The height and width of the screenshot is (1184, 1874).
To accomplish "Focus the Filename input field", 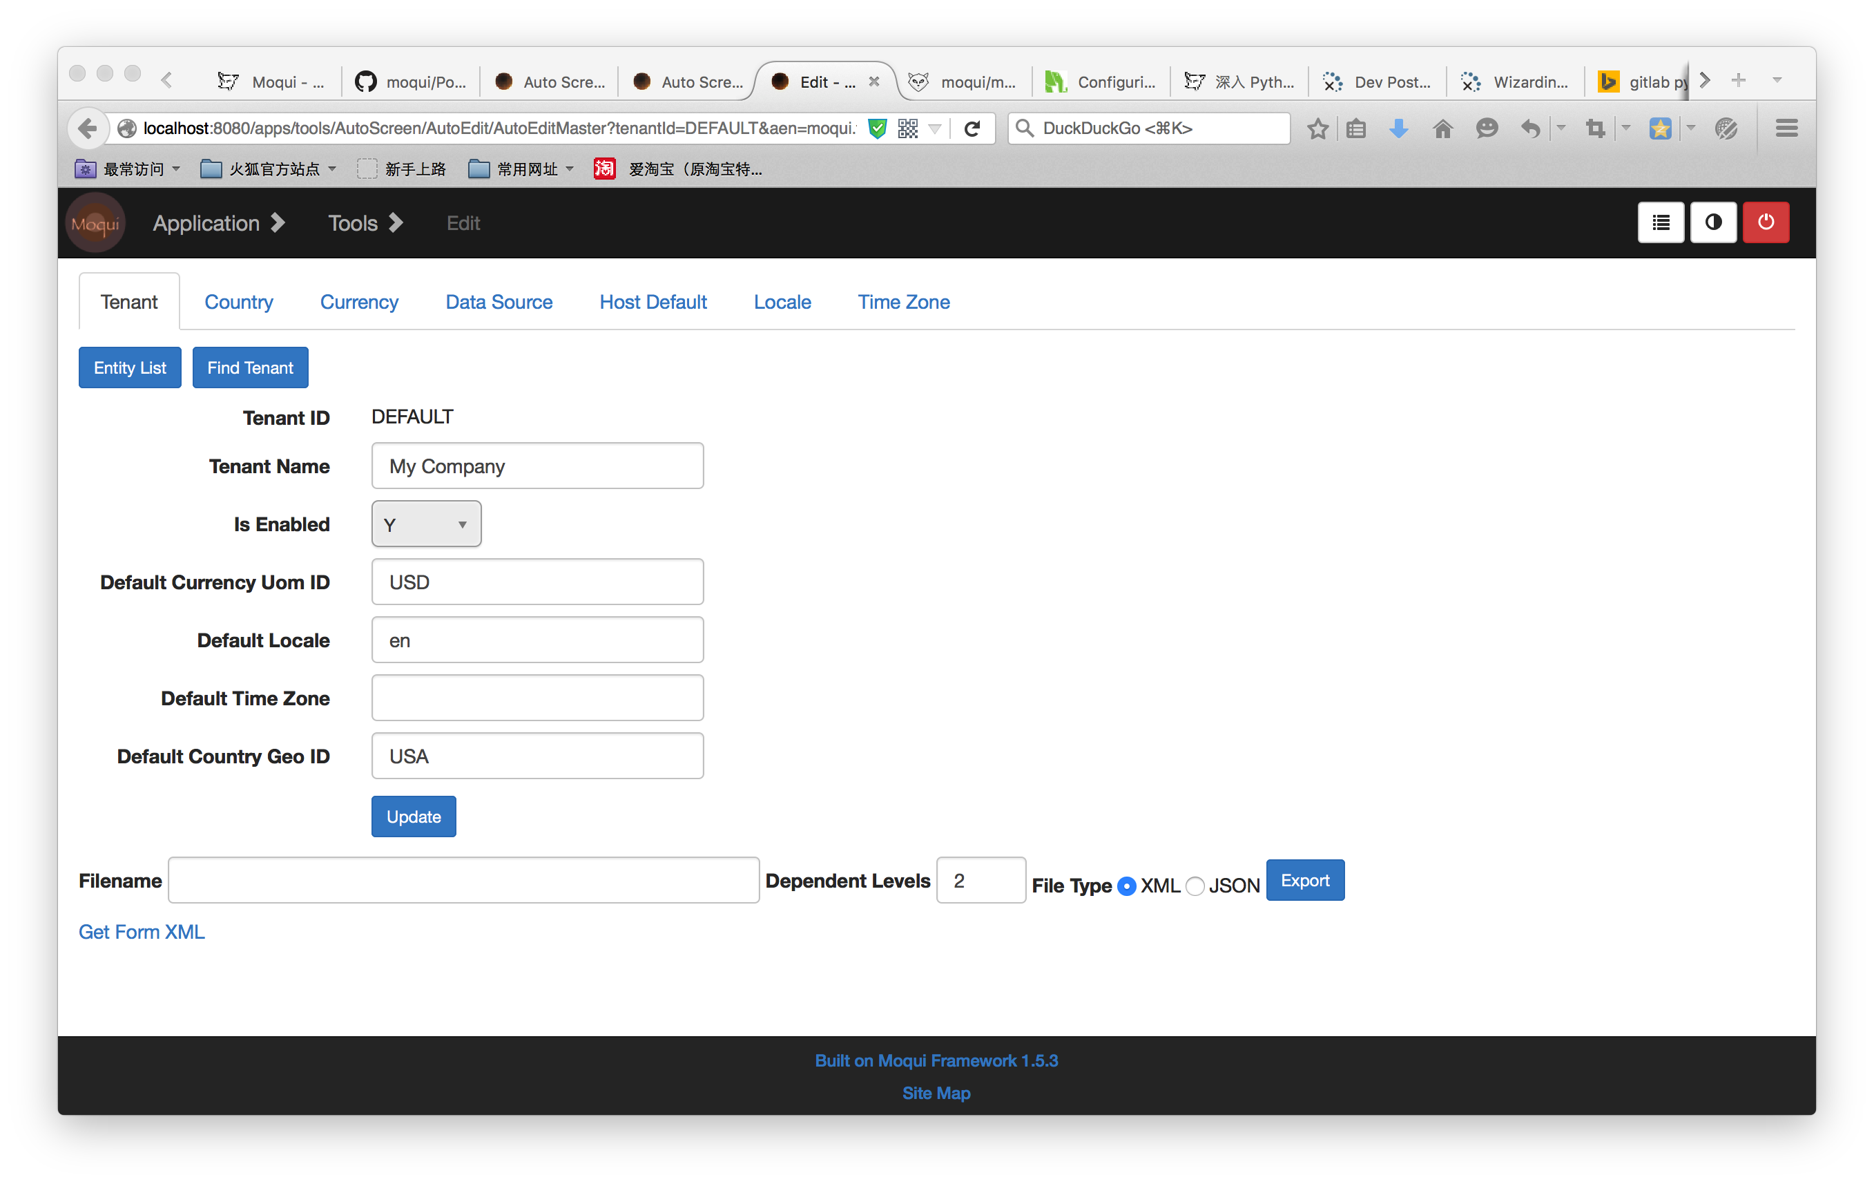I will coord(463,881).
